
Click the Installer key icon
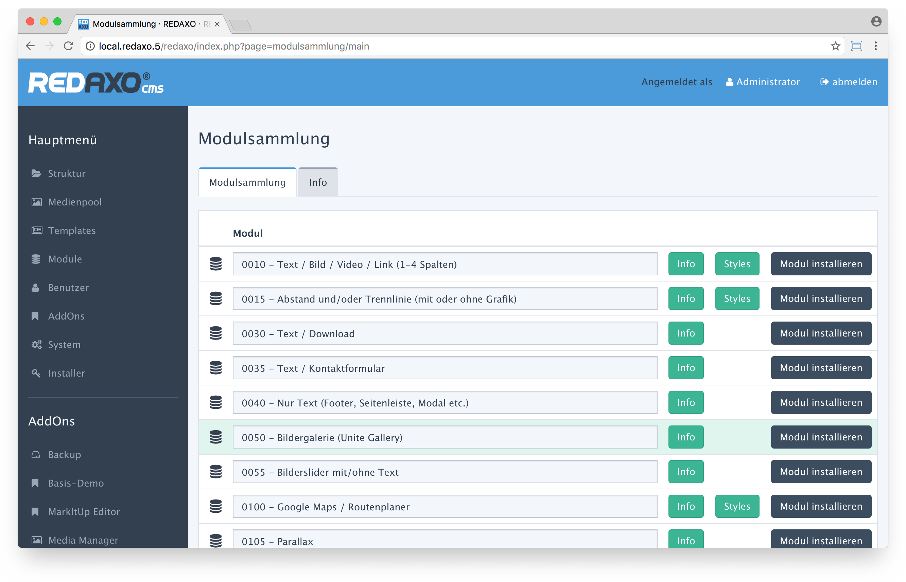tap(36, 373)
